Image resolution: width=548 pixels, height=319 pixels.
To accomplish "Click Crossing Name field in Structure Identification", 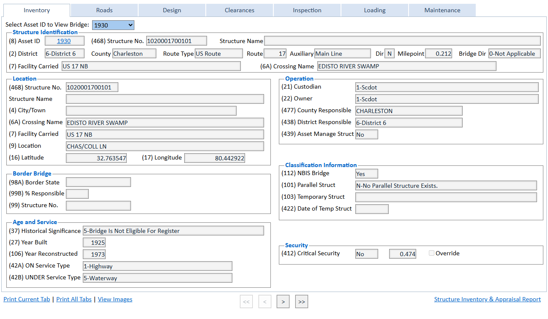I will pyautogui.click(x=406, y=66).
